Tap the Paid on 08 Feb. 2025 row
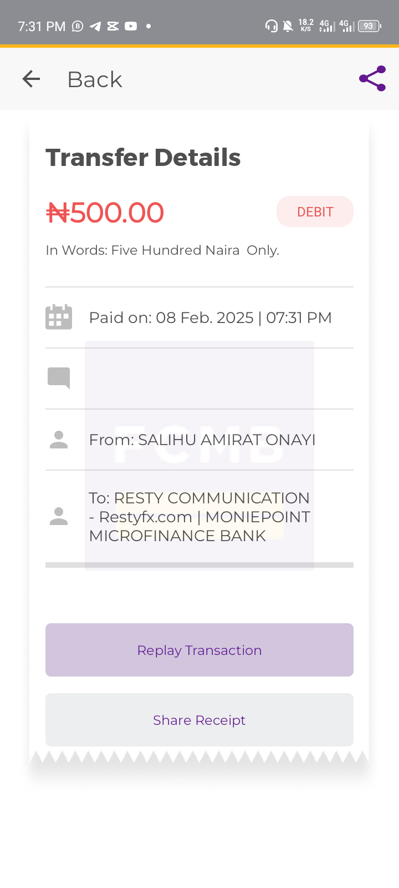Image resolution: width=399 pixels, height=888 pixels. (199, 317)
